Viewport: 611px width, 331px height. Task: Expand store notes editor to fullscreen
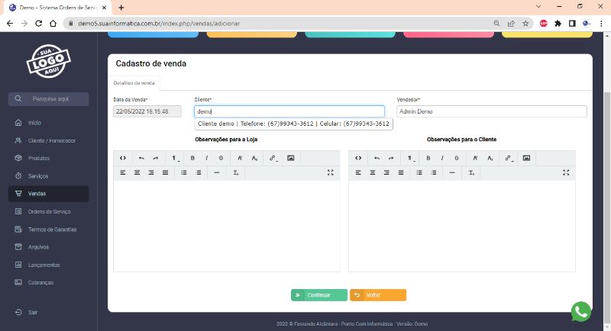tap(331, 173)
